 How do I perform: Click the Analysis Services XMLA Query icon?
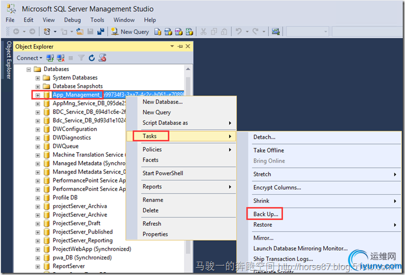point(189,32)
